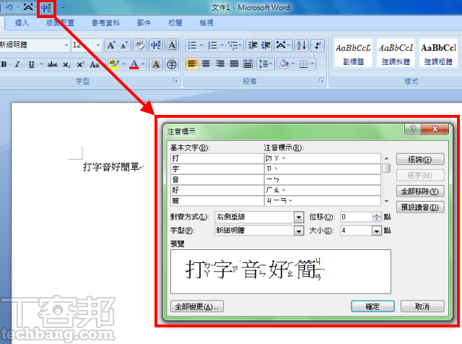462x344 pixels.
Task: Click Clear Formatting icon in Font group
Action: [140, 46]
